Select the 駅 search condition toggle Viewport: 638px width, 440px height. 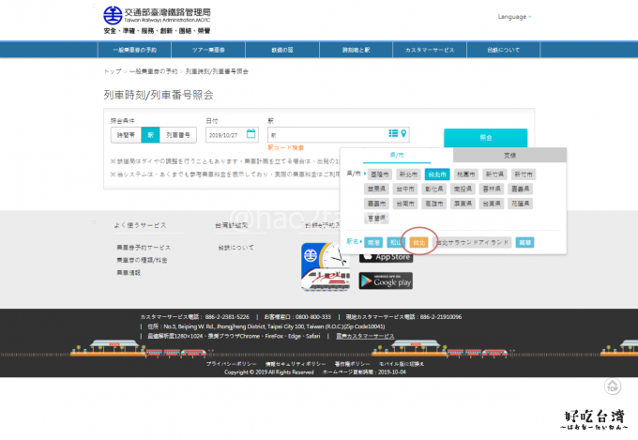(150, 135)
